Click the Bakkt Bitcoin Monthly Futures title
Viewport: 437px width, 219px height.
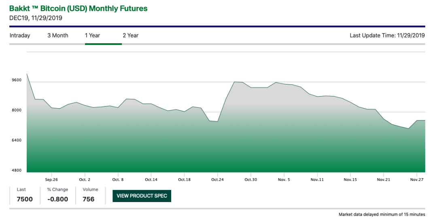coord(78,8)
